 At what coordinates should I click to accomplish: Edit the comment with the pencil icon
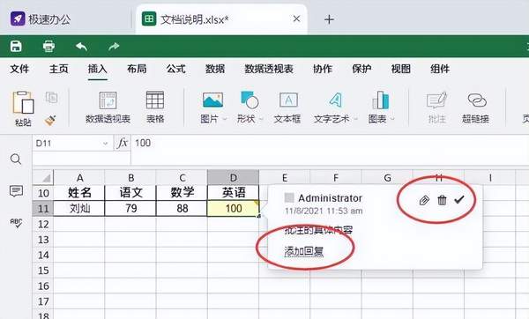424,200
